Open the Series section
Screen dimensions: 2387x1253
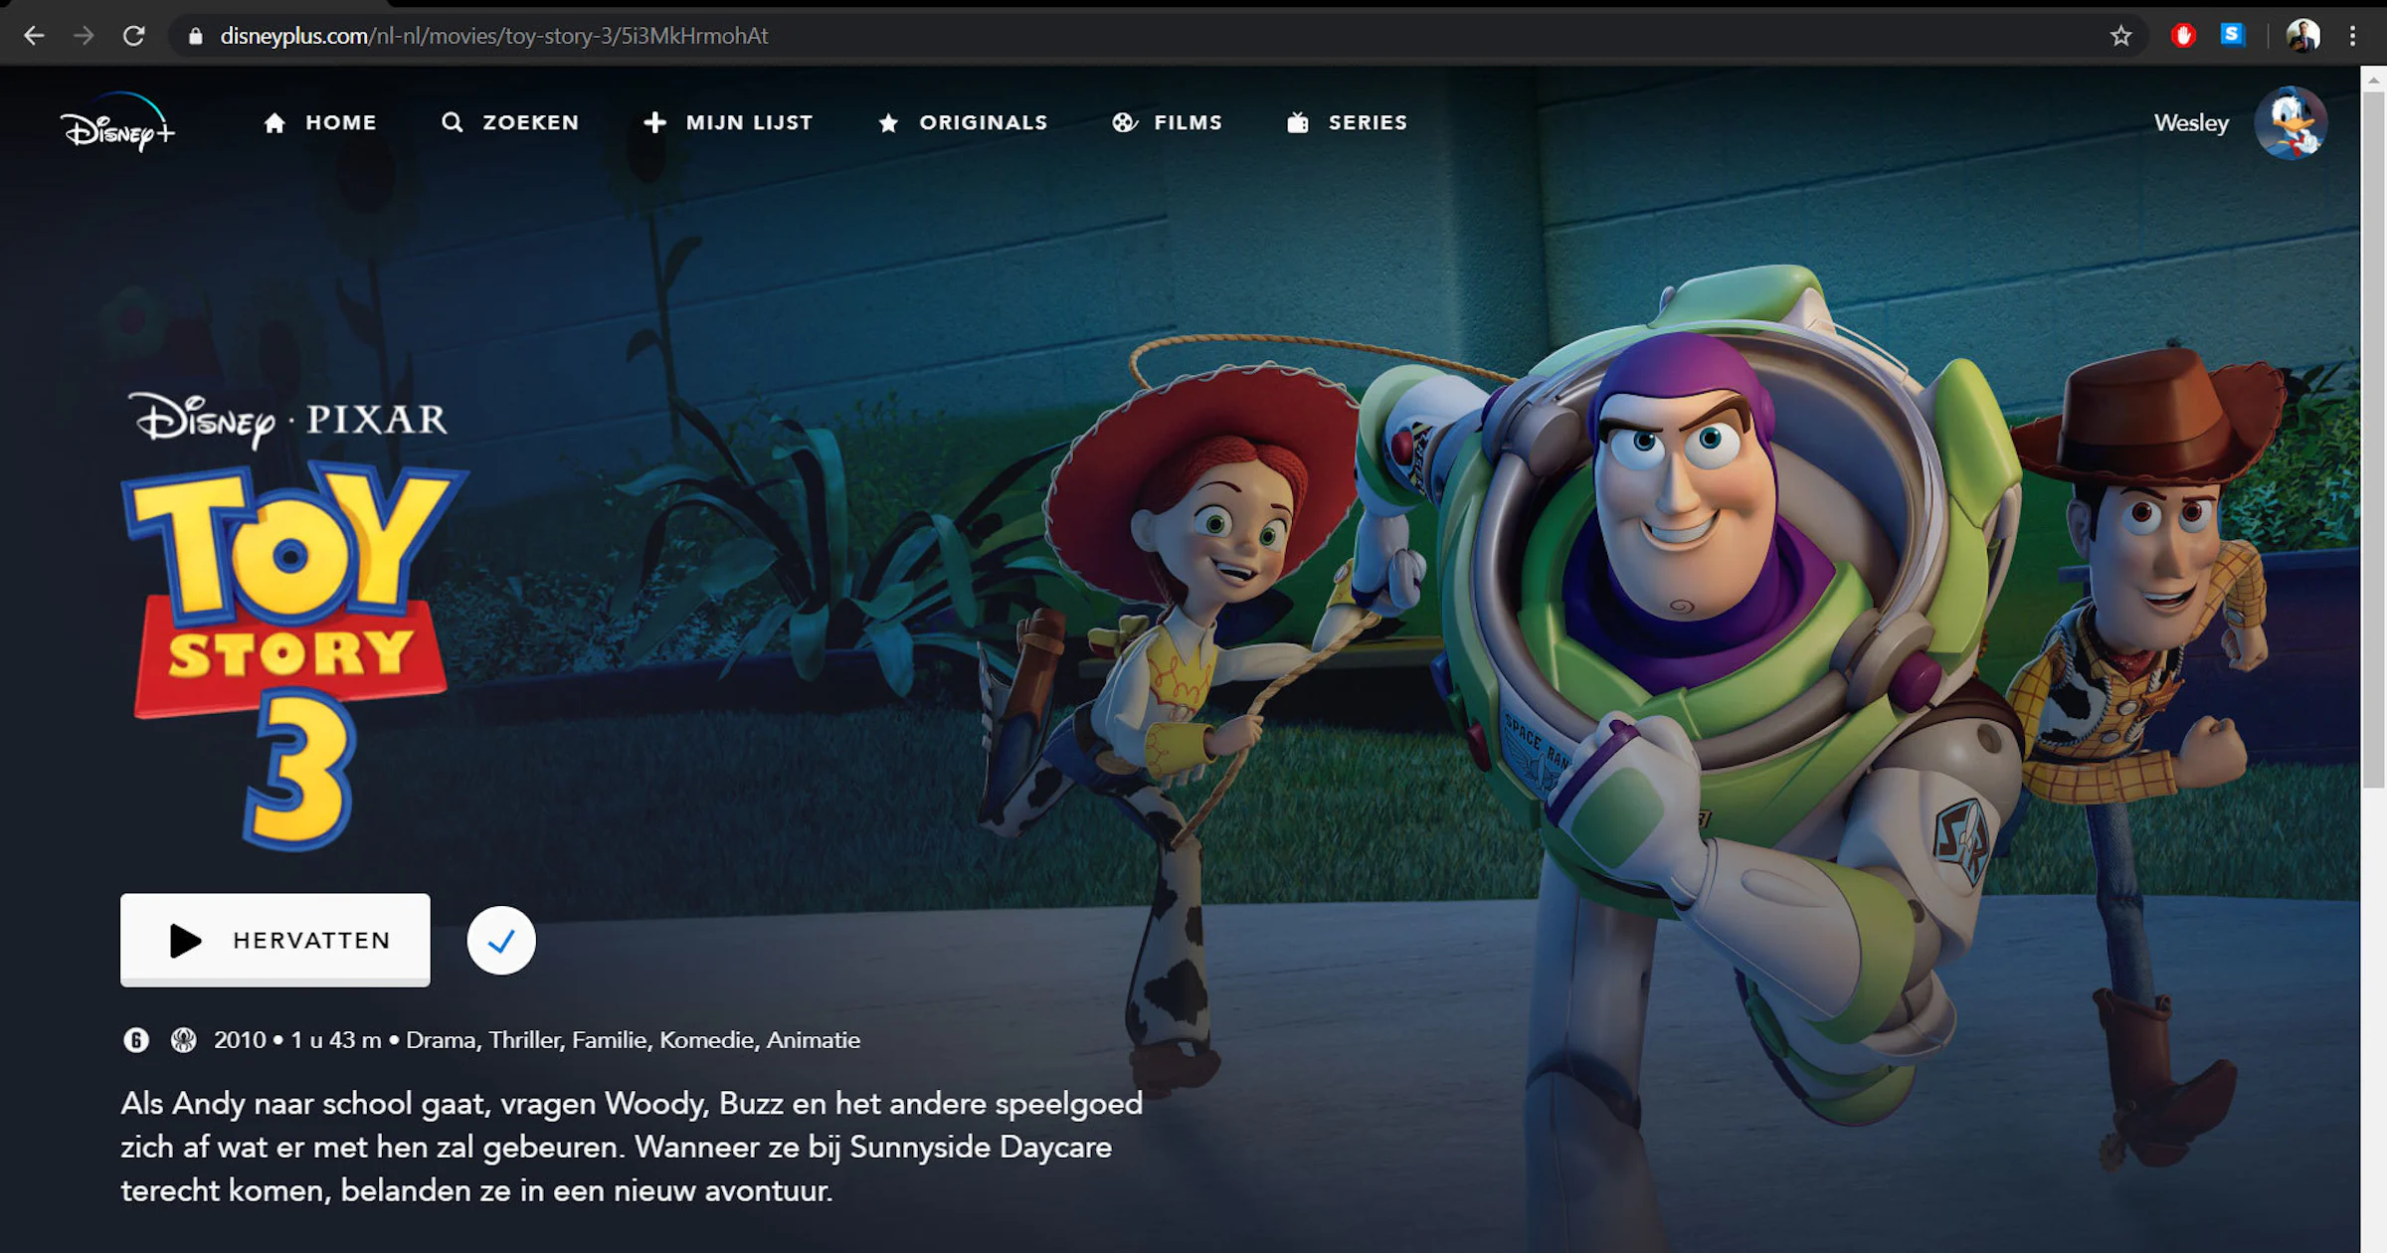[x=1348, y=122]
